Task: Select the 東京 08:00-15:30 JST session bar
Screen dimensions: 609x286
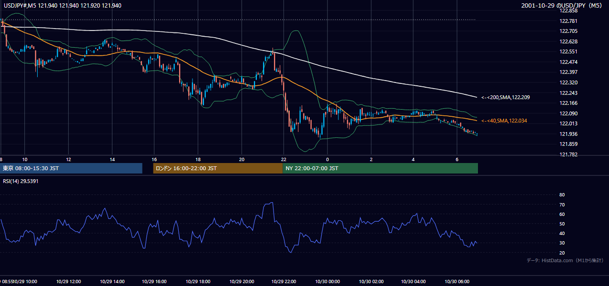Action: click(71, 168)
